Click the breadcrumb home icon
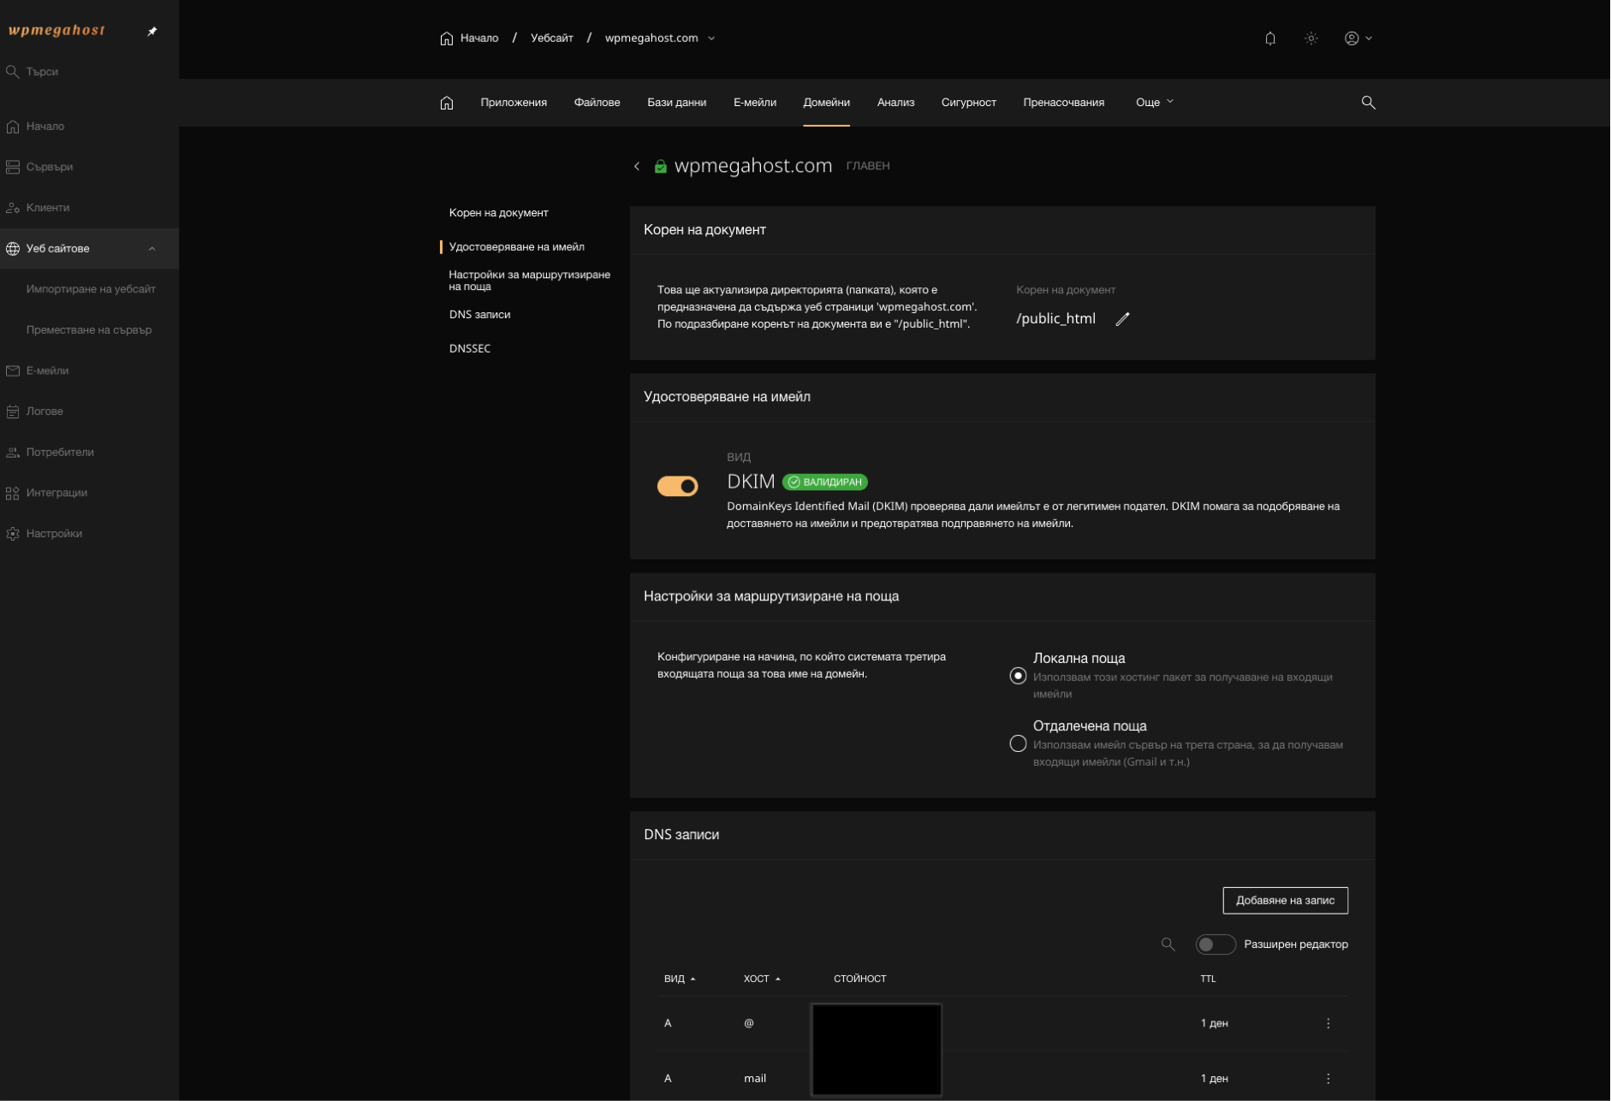Image resolution: width=1611 pixels, height=1101 pixels. pyautogui.click(x=446, y=38)
